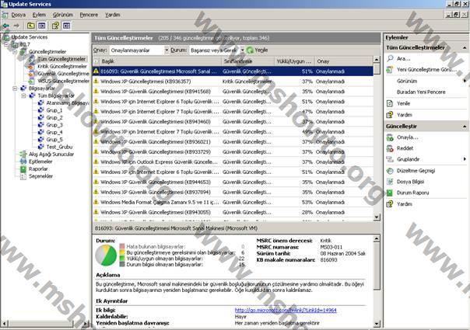The image size is (470, 330).
Task: Open the Pencere menu
Action: (x=89, y=15)
